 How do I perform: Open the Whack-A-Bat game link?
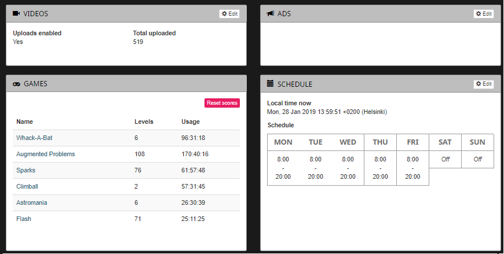pos(34,138)
